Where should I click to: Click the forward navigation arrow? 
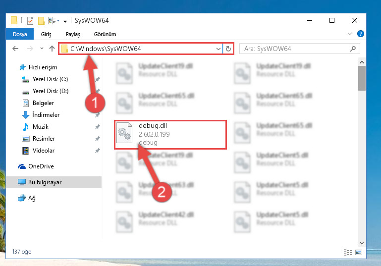pyautogui.click(x=30, y=49)
